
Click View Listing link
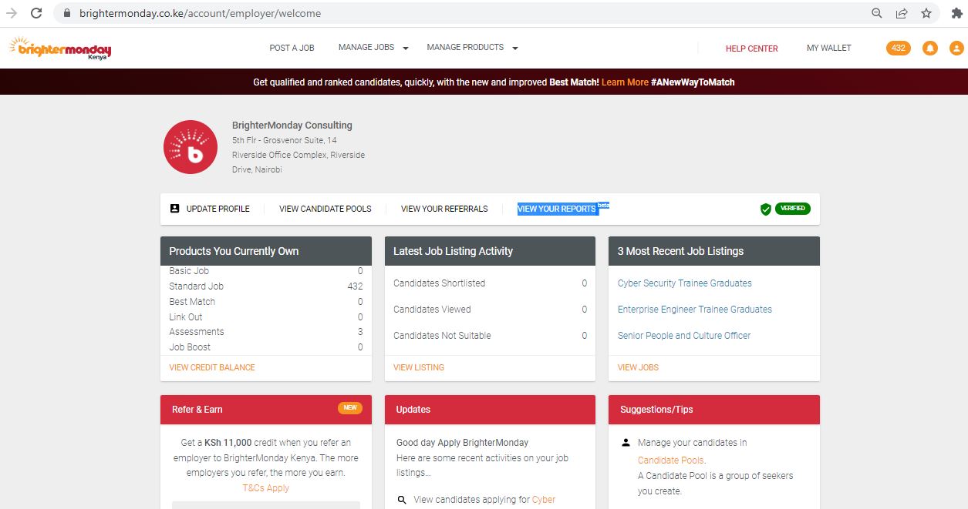tap(419, 367)
